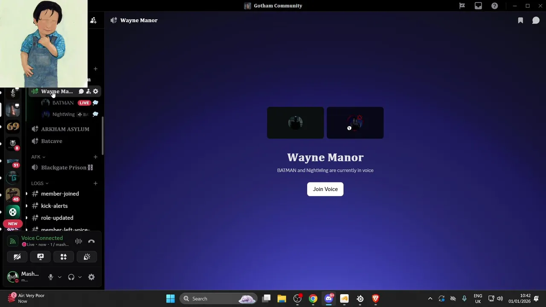Viewport: 546px width, 307px height.
Task: Open output device options arrow beside headphones
Action: pyautogui.click(x=80, y=277)
